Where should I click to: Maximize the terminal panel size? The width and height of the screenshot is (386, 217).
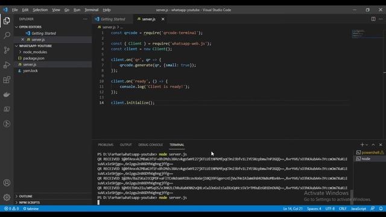pyautogui.click(x=373, y=145)
